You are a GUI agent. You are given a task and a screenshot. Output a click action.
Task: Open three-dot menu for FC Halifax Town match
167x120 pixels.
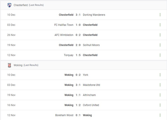point(160,25)
